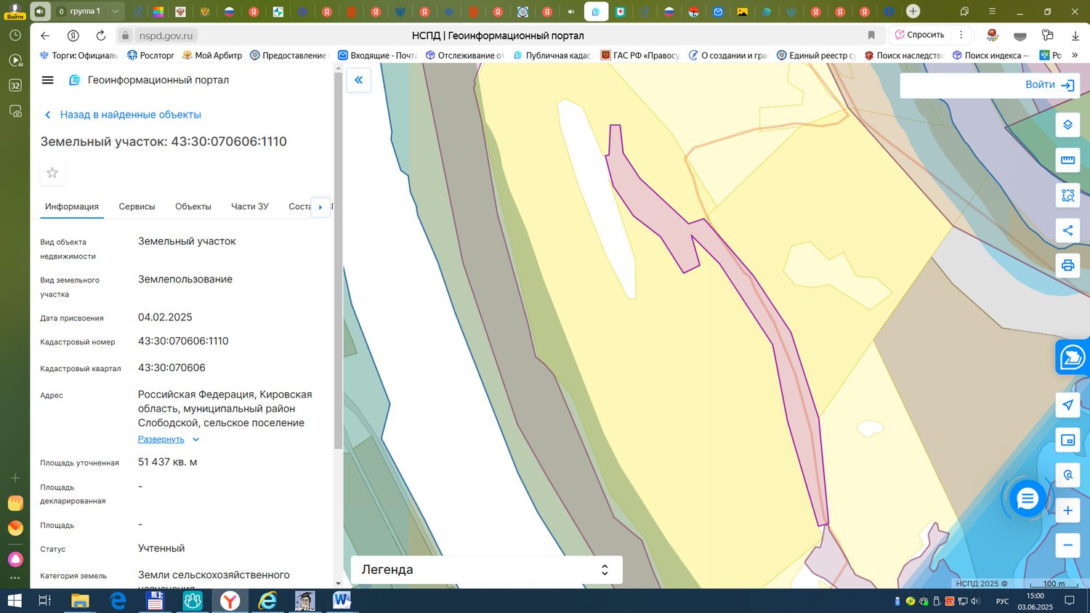The image size is (1090, 613).
Task: Open Word from the taskbar
Action: pos(342,601)
